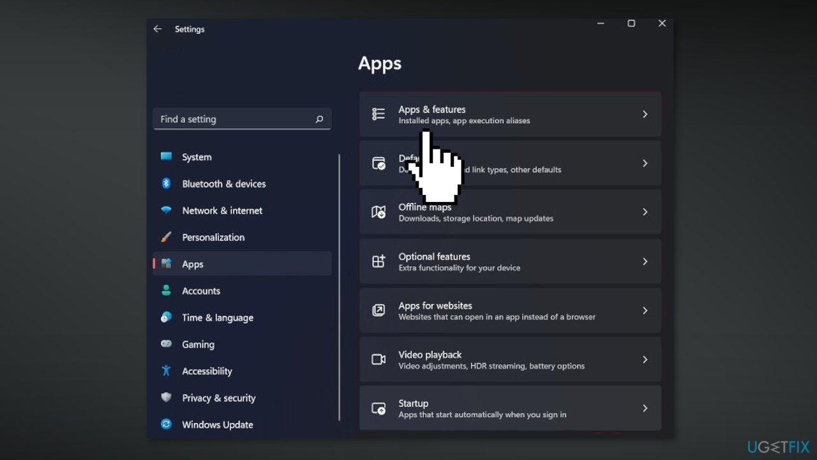
Task: Click the Apps & features icon
Action: click(x=379, y=114)
